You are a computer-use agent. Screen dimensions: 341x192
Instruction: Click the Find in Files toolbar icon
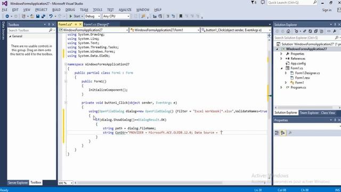[x=143, y=17]
